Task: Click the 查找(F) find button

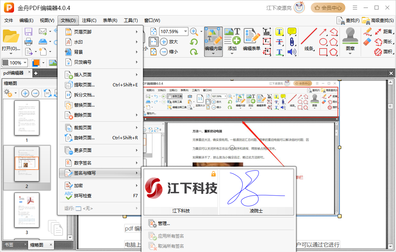Action: 348,21
